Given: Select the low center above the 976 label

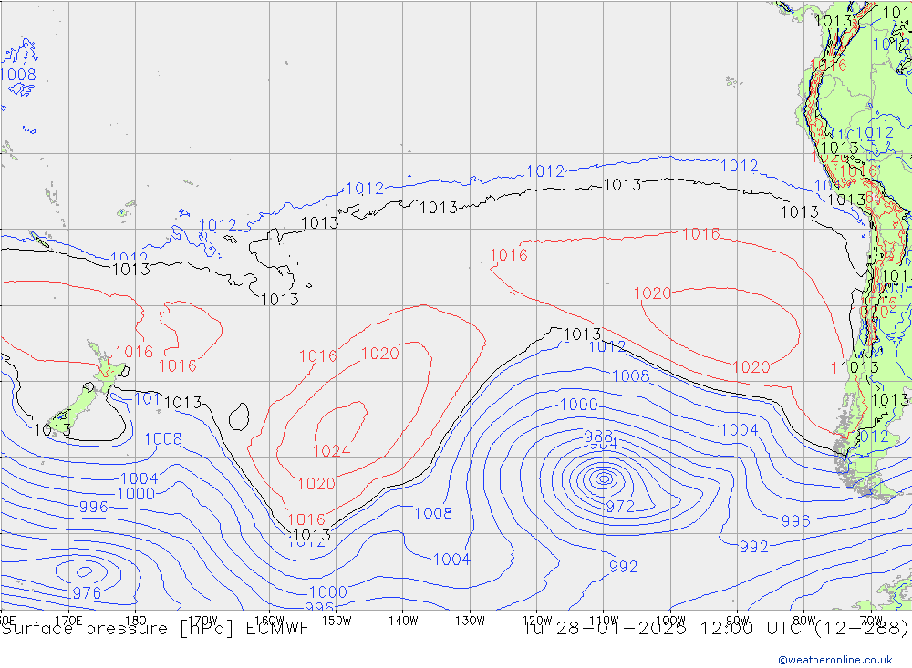Looking at the screenshot, I should click(x=85, y=572).
